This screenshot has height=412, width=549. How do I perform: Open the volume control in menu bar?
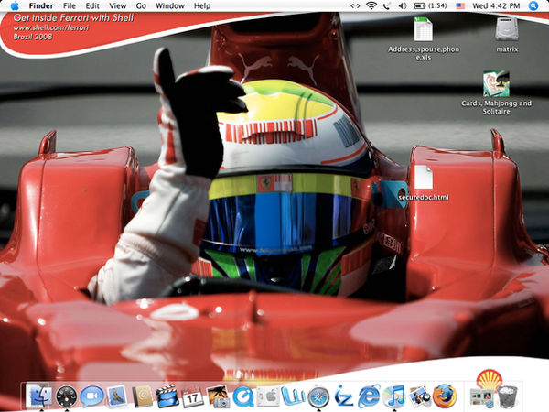403,6
